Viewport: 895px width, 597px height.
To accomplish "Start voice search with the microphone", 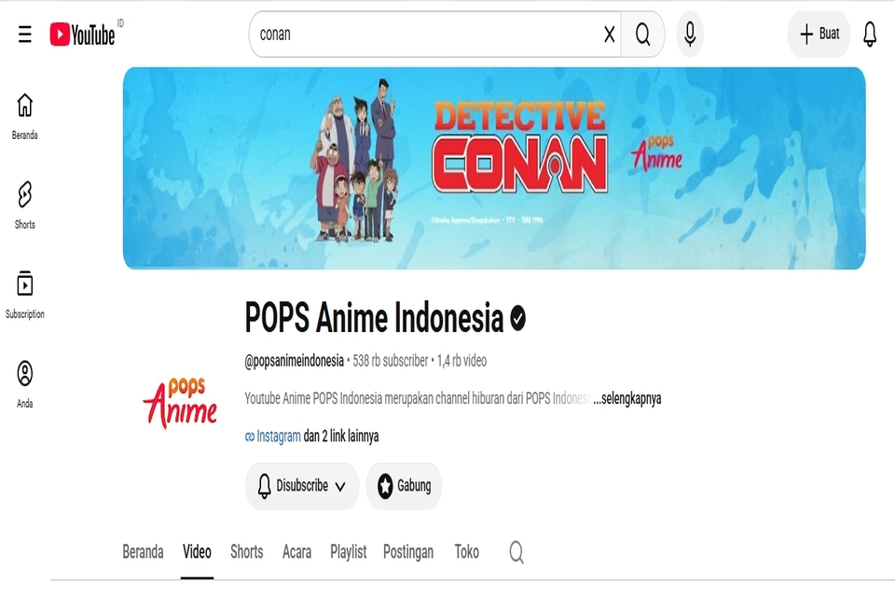I will click(x=690, y=35).
